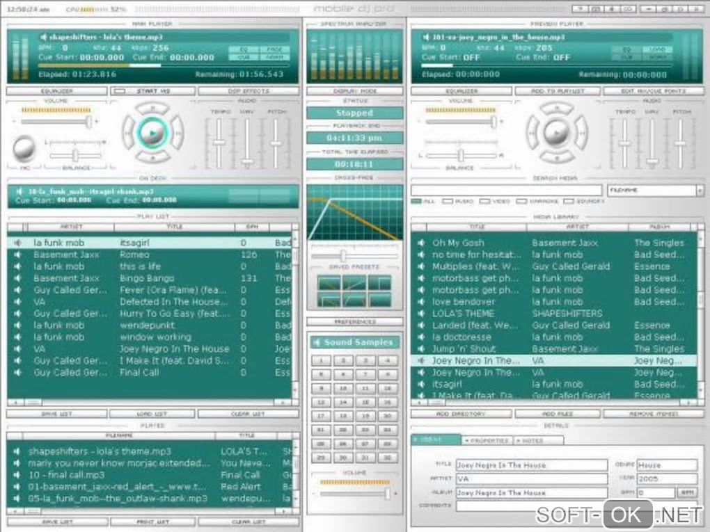
Task: Skip ahead using main player fast-forward button
Action: pyautogui.click(x=177, y=134)
